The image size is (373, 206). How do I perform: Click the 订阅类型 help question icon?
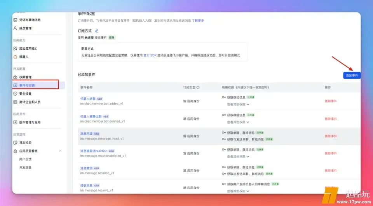click(x=198, y=87)
